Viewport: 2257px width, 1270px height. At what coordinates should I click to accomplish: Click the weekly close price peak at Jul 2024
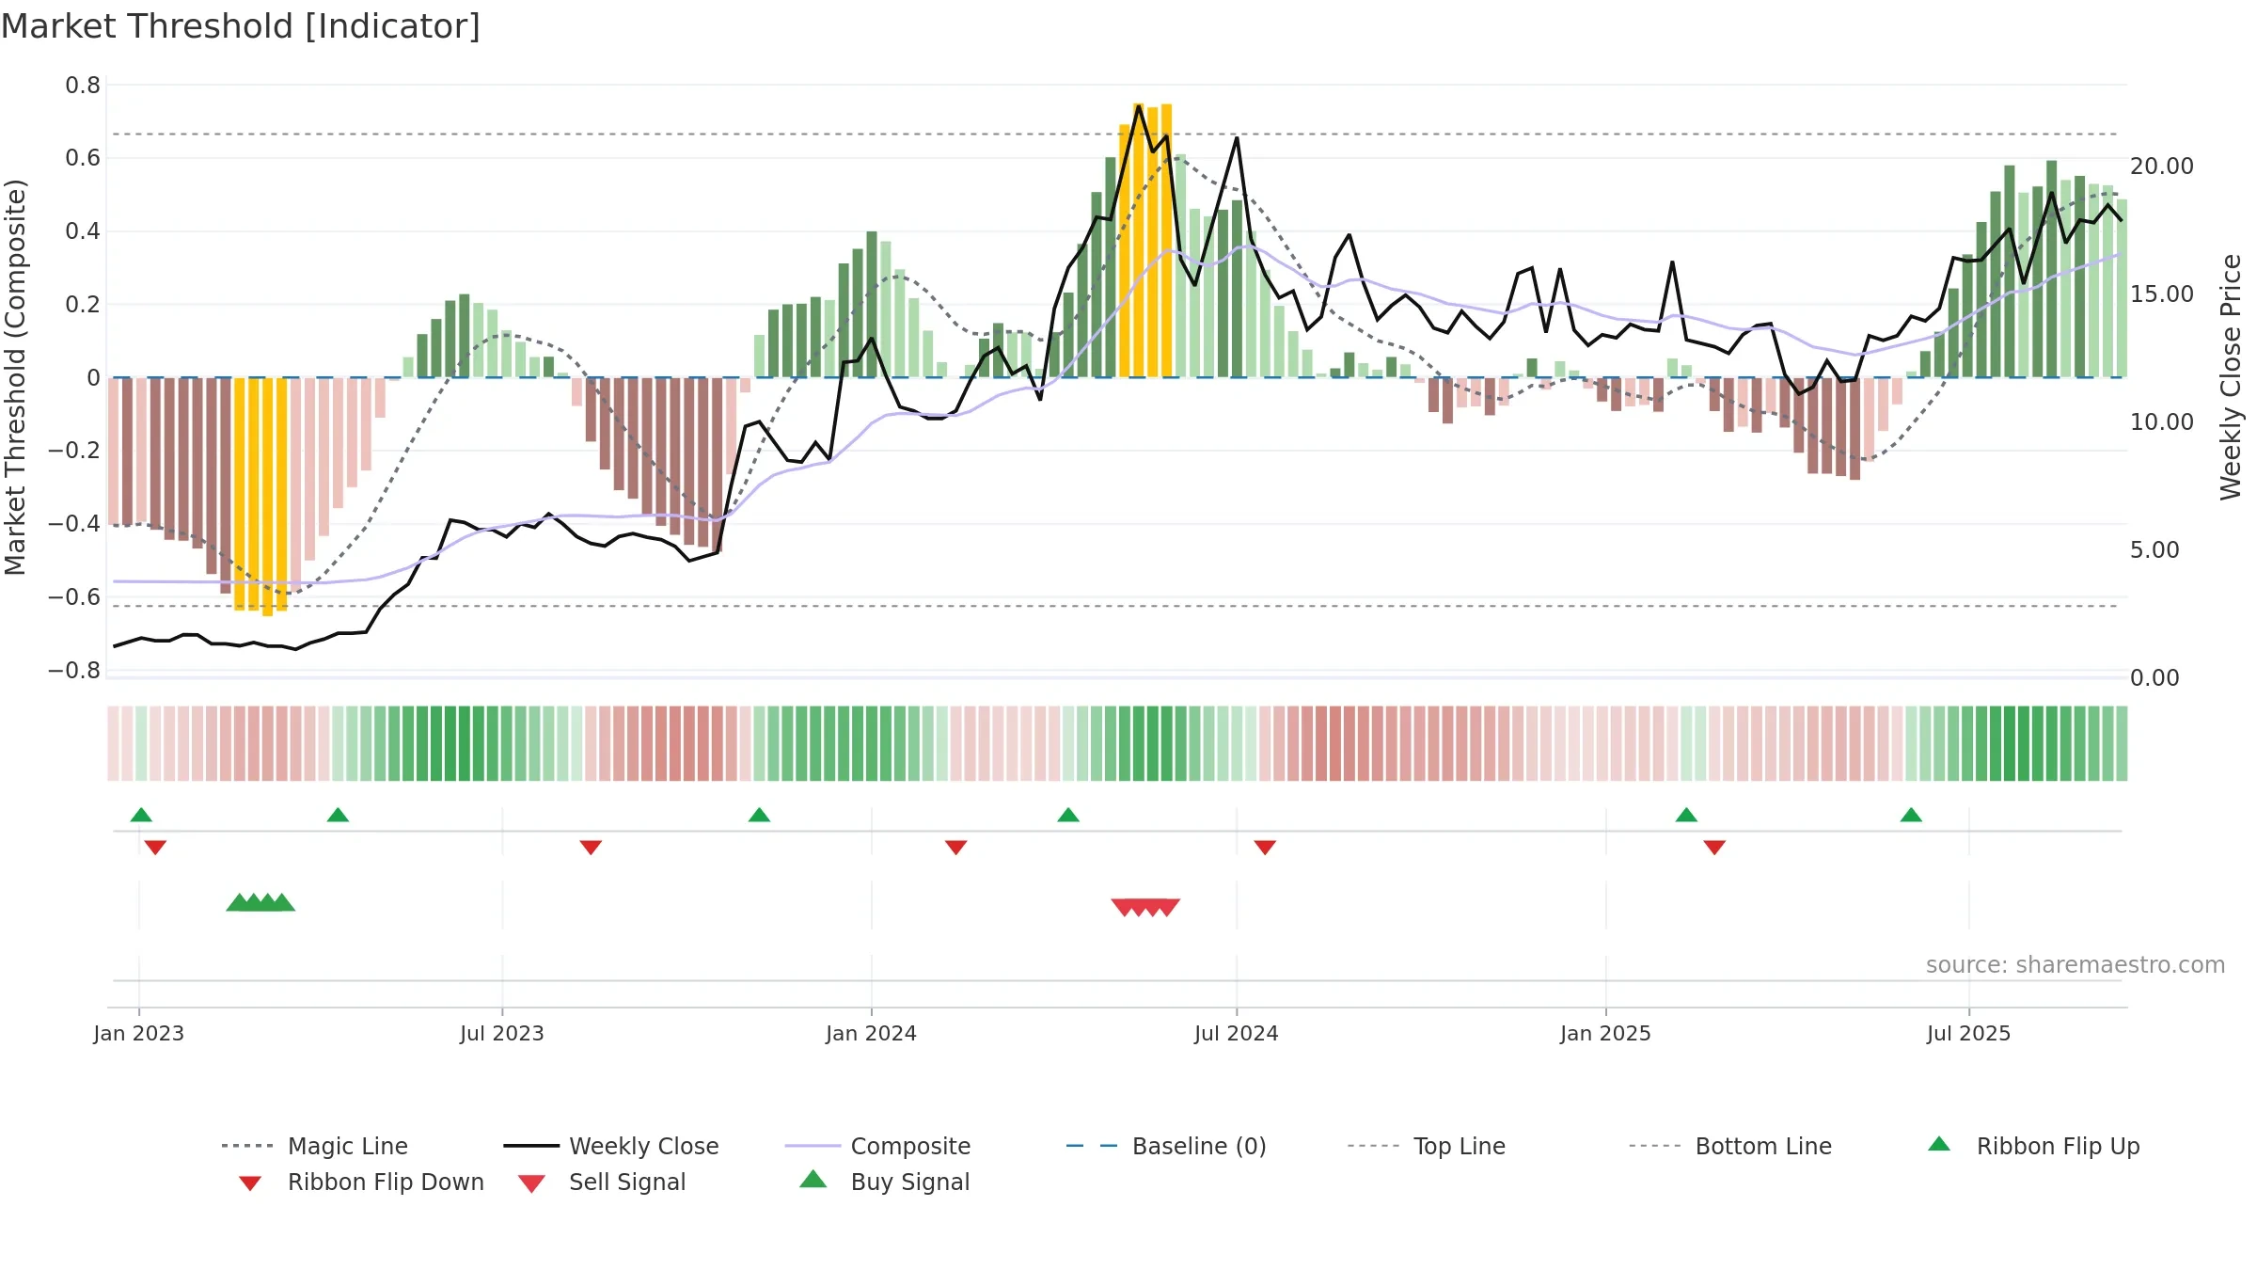[x=1237, y=137]
